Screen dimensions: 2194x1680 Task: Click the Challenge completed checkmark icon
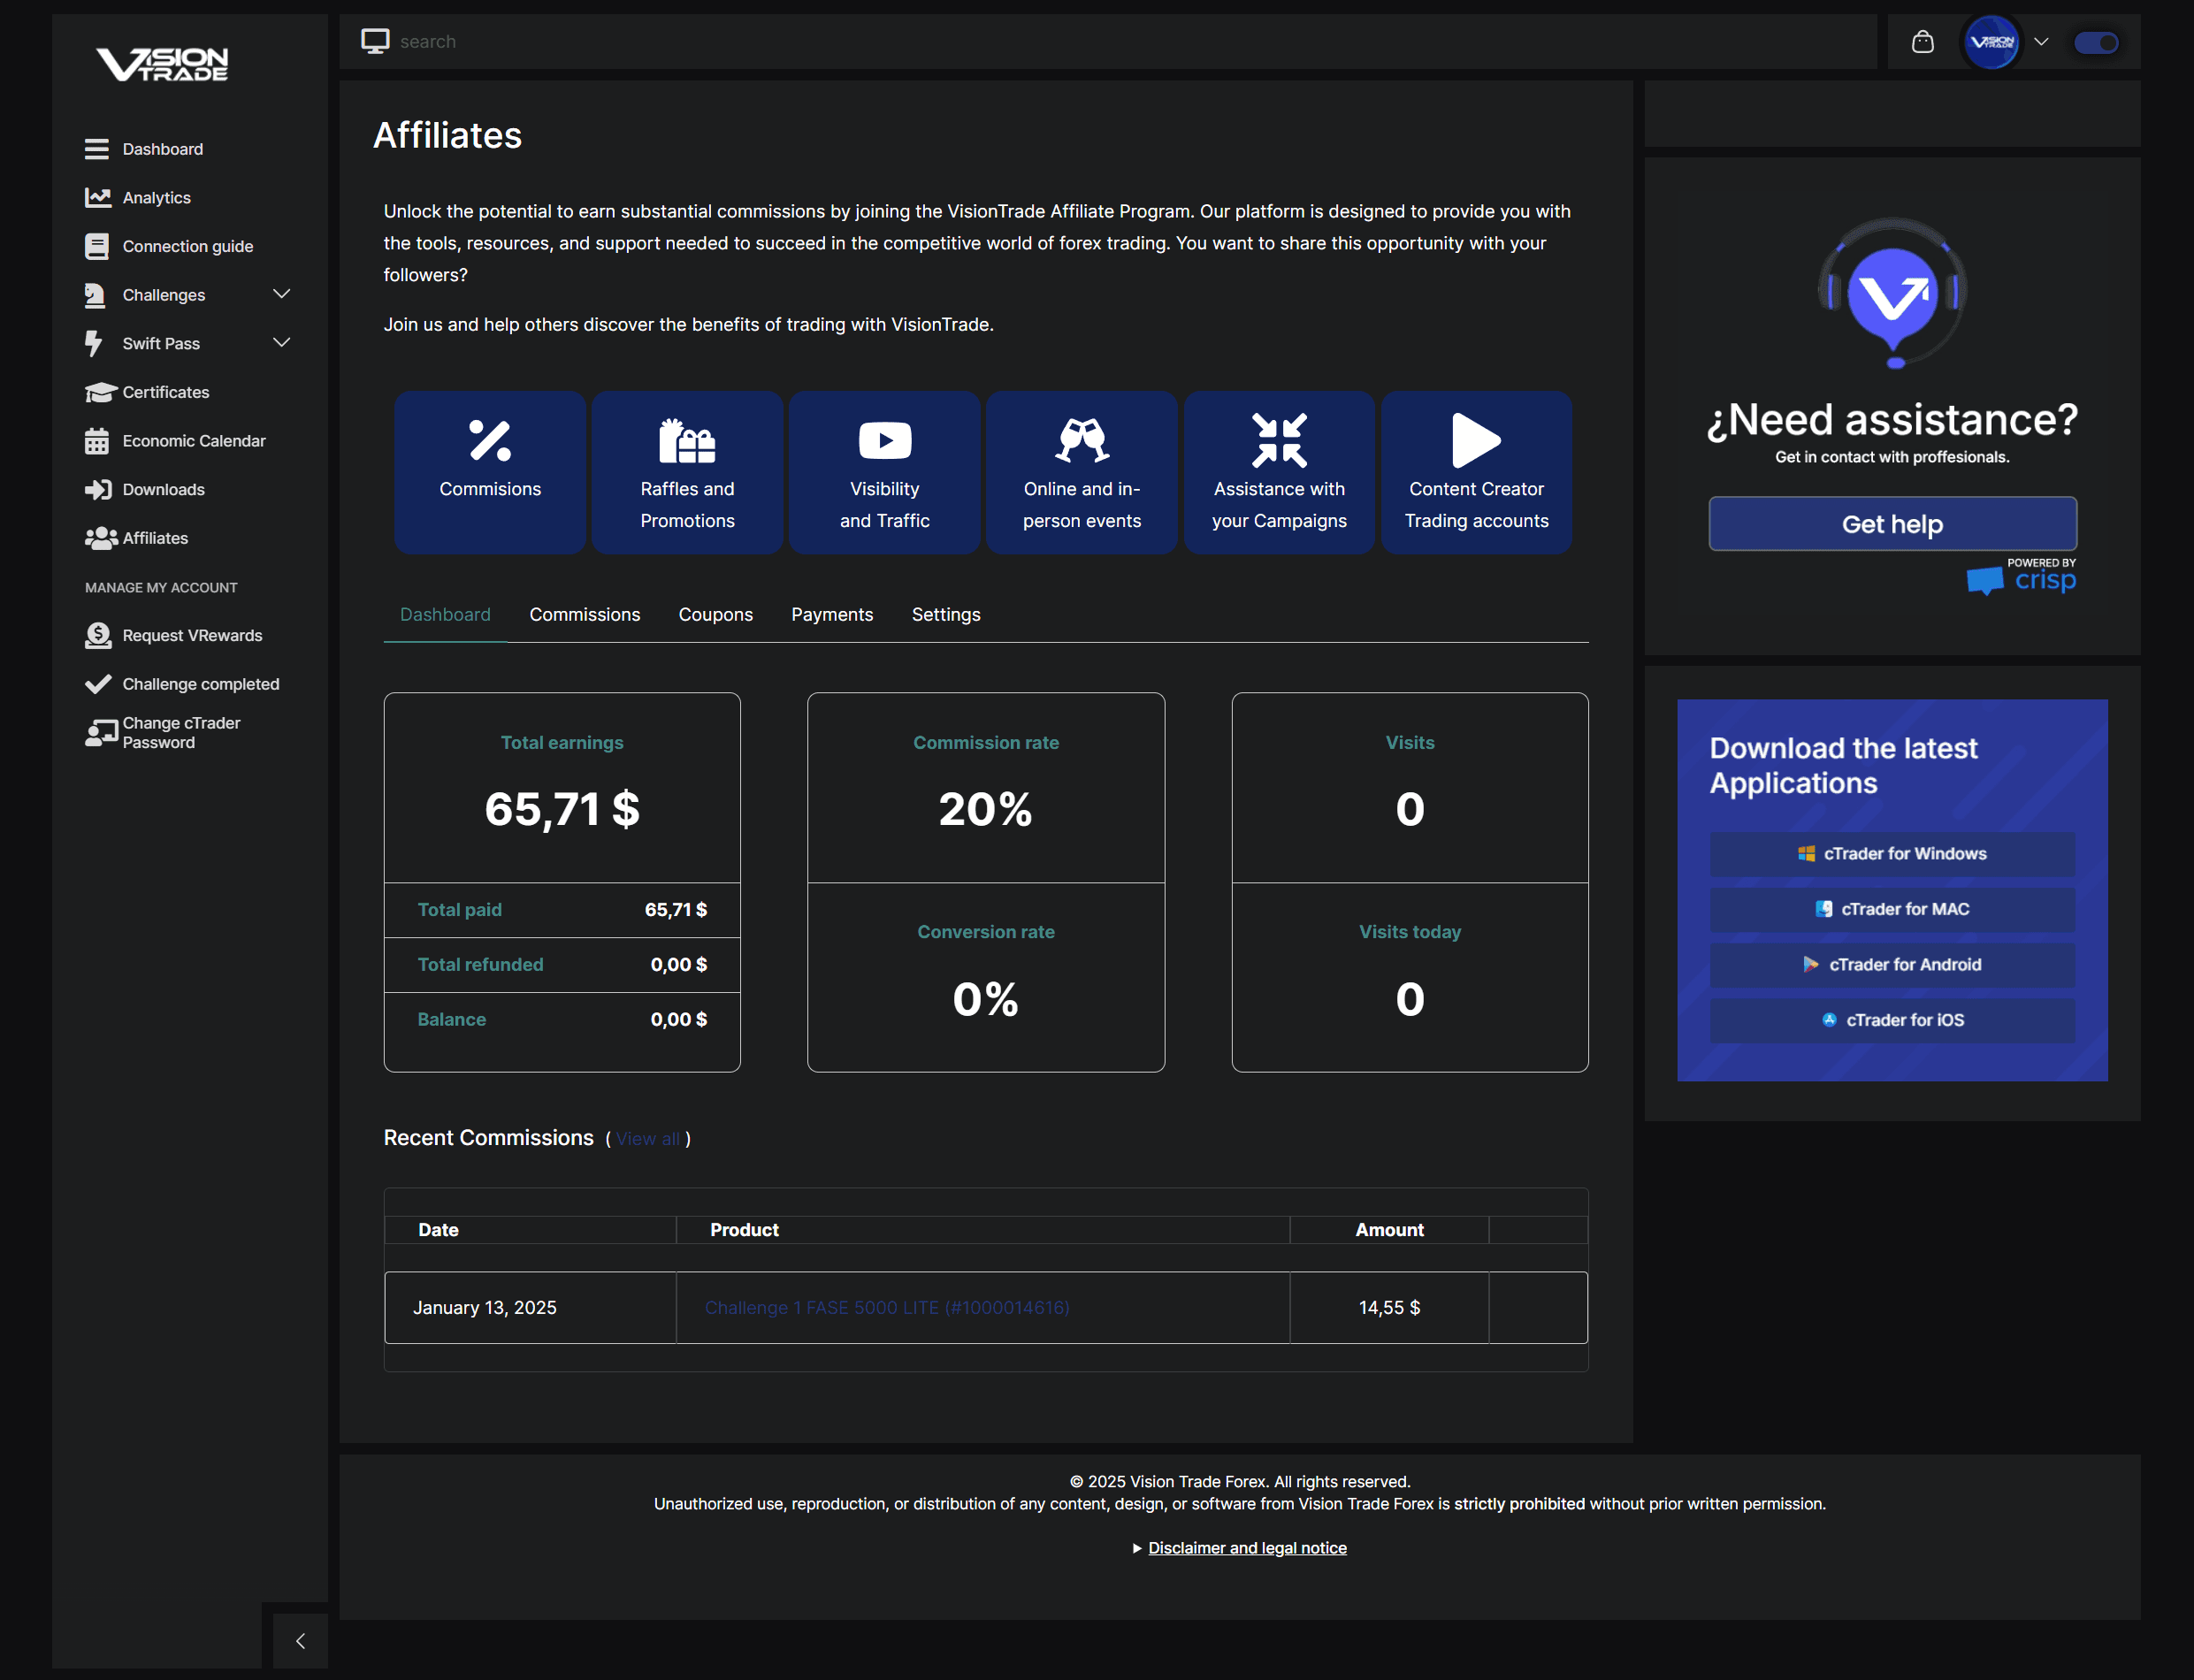(98, 684)
